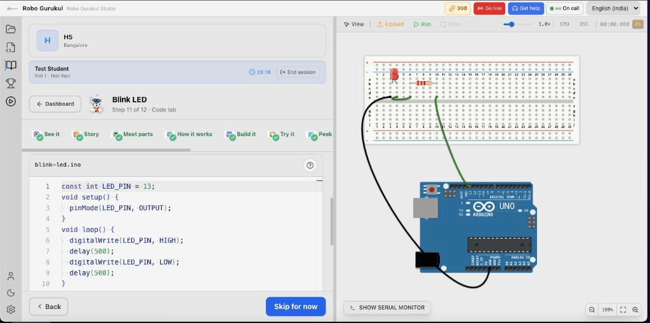The width and height of the screenshot is (650, 323).
Task: Click End session button
Action: pyautogui.click(x=298, y=72)
